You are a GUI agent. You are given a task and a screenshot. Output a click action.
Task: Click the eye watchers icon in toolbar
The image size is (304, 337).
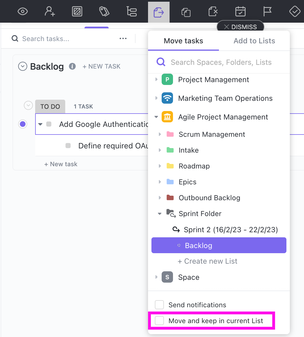point(23,12)
